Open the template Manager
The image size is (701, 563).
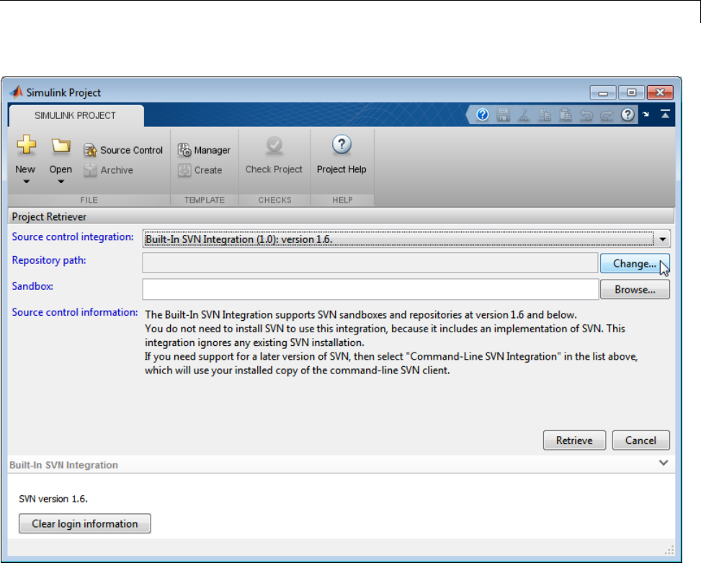click(x=204, y=150)
